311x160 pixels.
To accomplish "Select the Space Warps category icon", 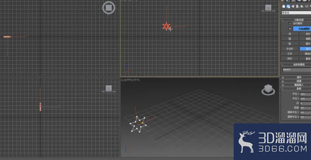I will click(307, 7).
